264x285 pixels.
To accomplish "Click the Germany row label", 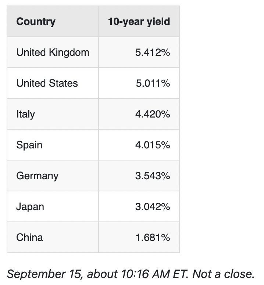I will [x=37, y=176].
